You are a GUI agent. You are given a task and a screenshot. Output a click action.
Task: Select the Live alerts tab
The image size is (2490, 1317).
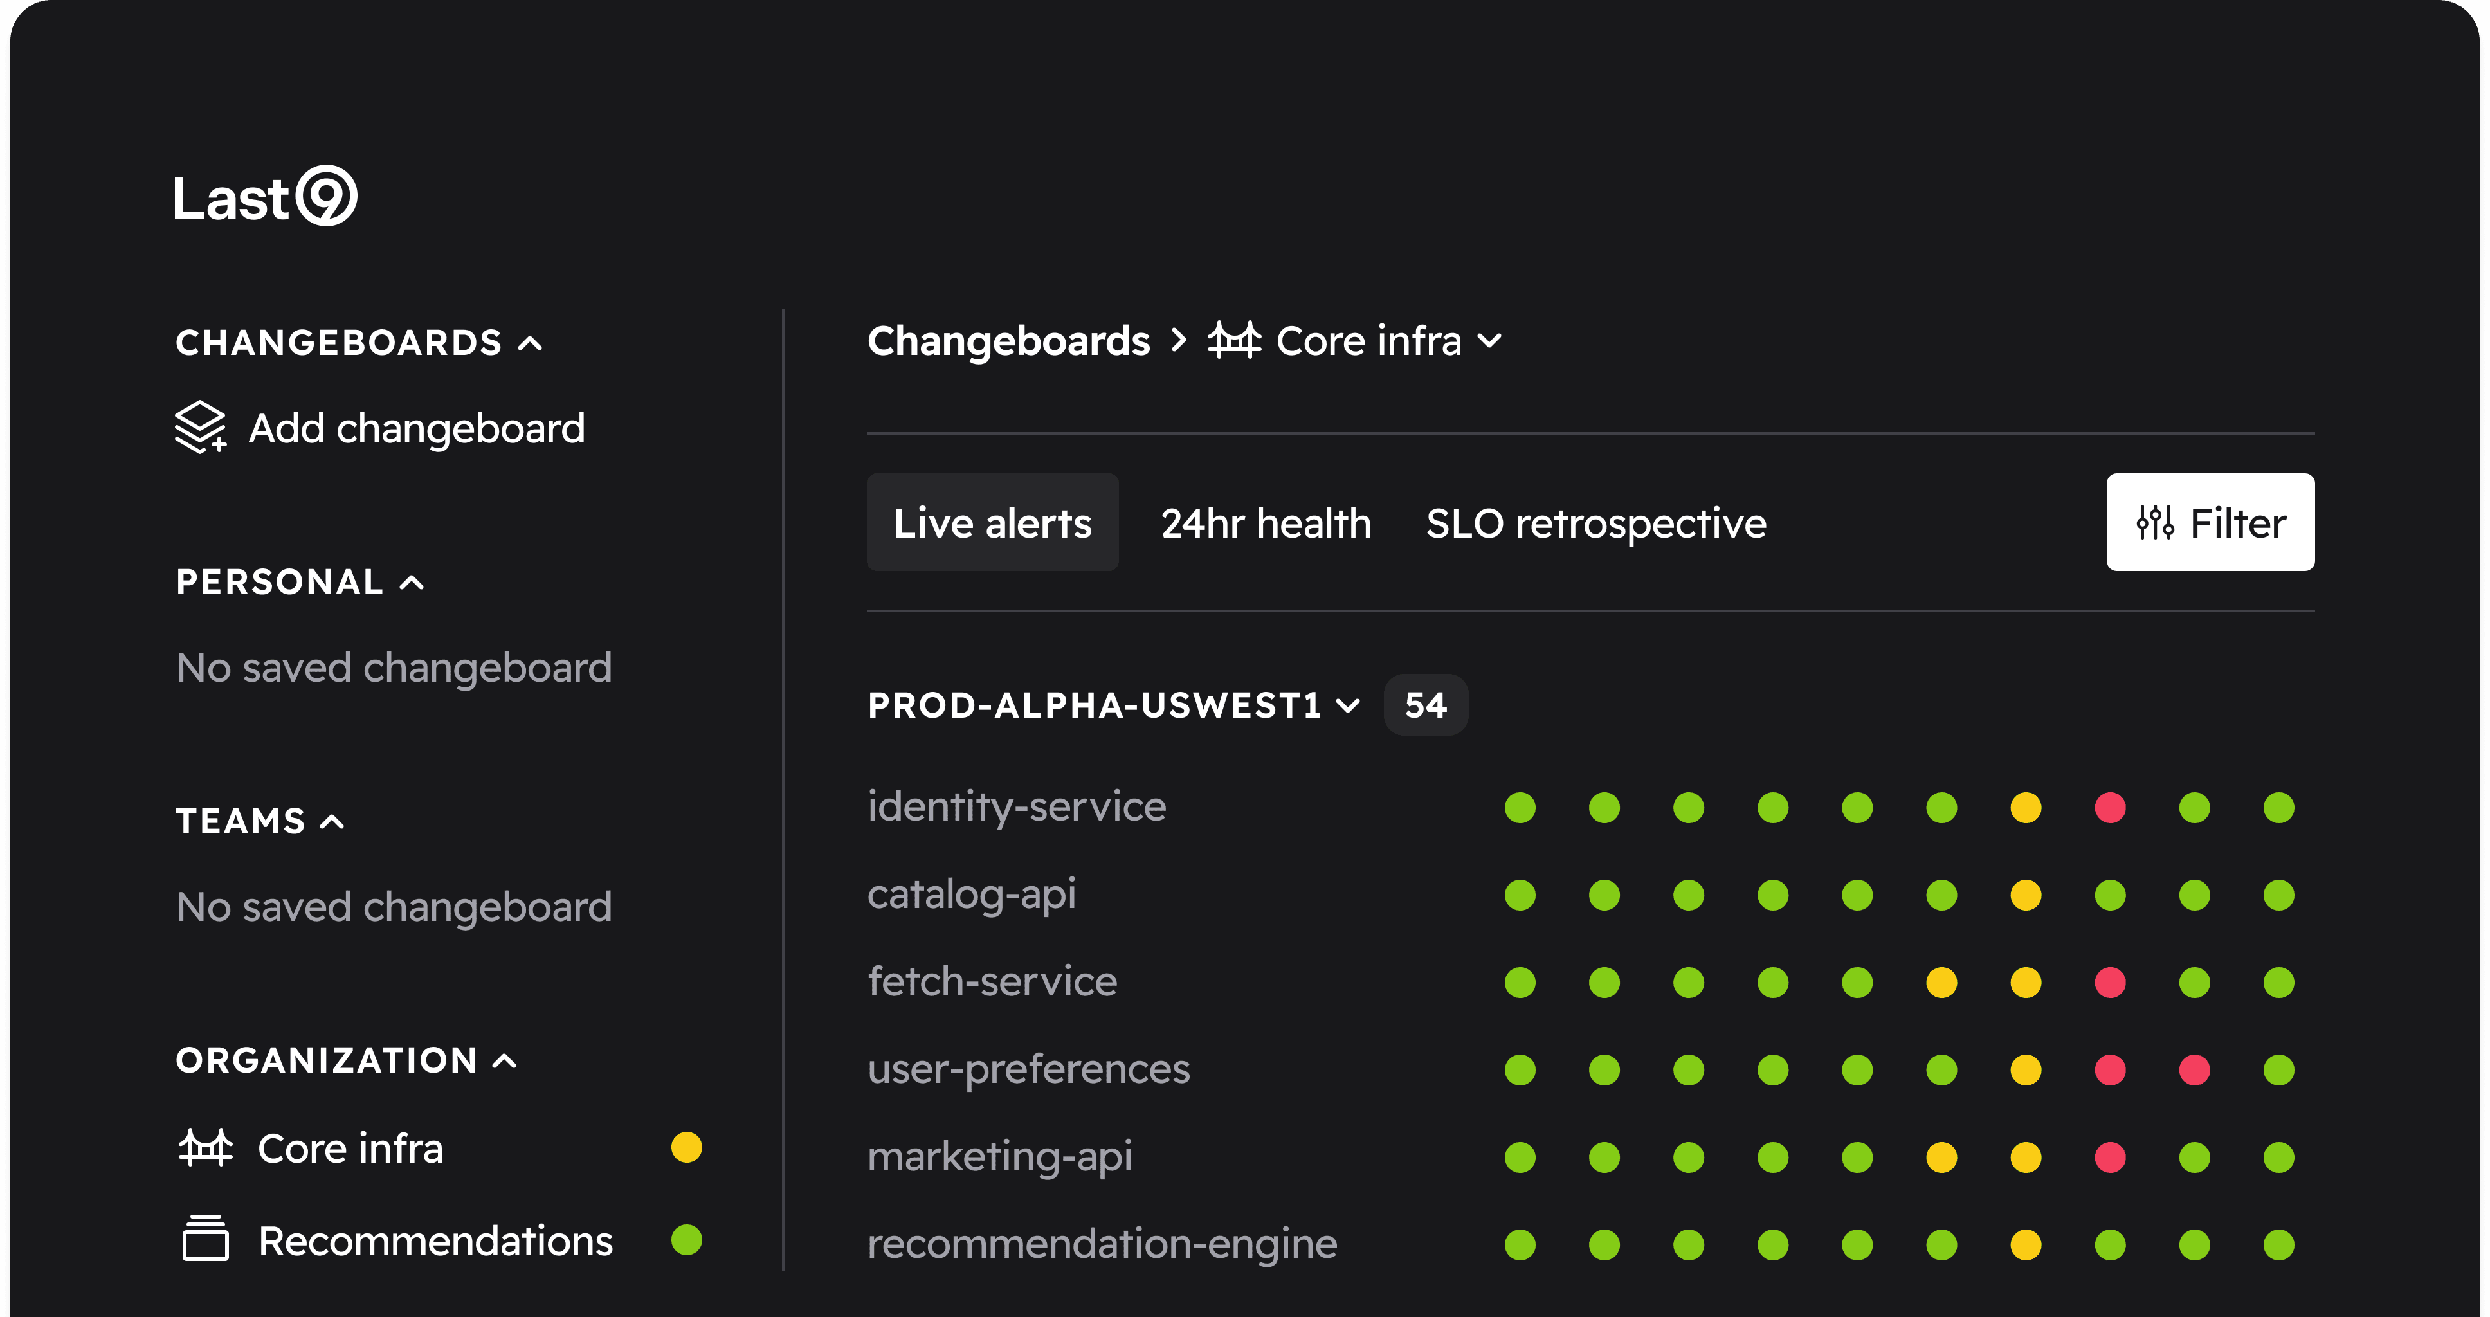(x=992, y=523)
